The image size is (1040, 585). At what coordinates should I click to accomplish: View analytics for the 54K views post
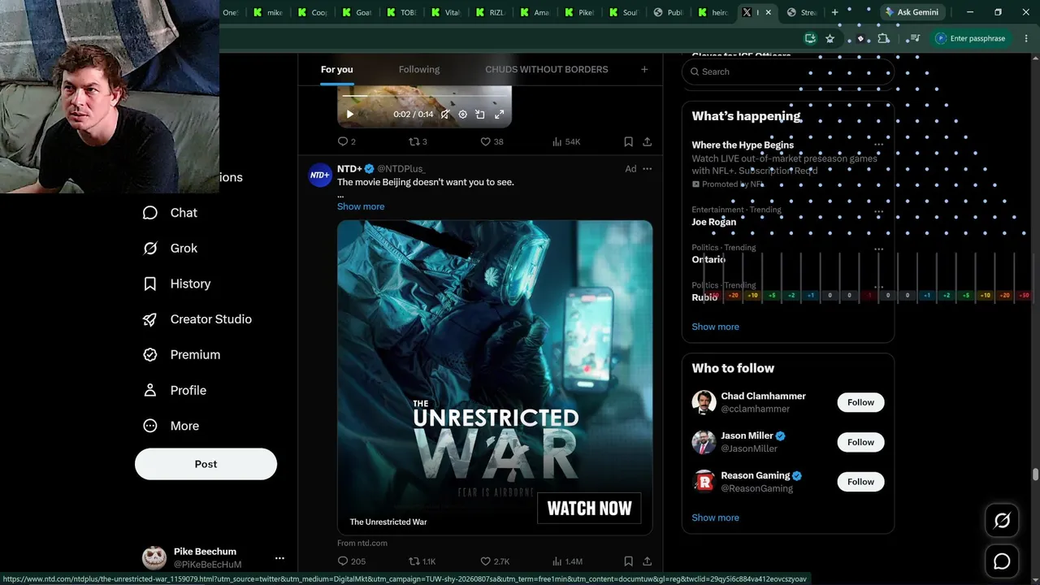coord(565,141)
